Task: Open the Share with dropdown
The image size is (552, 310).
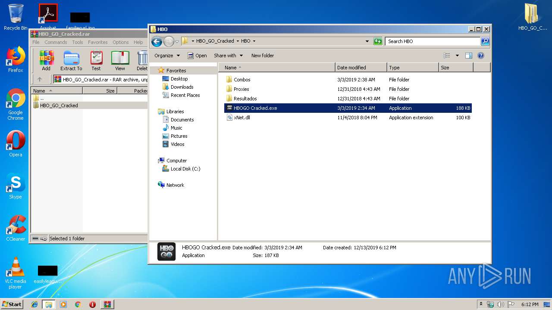Action: [228, 56]
